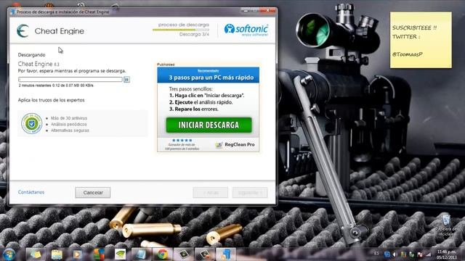Click '@ToomaasP' on the sticky note
Viewport: 465px width, 261px height.
[407, 54]
